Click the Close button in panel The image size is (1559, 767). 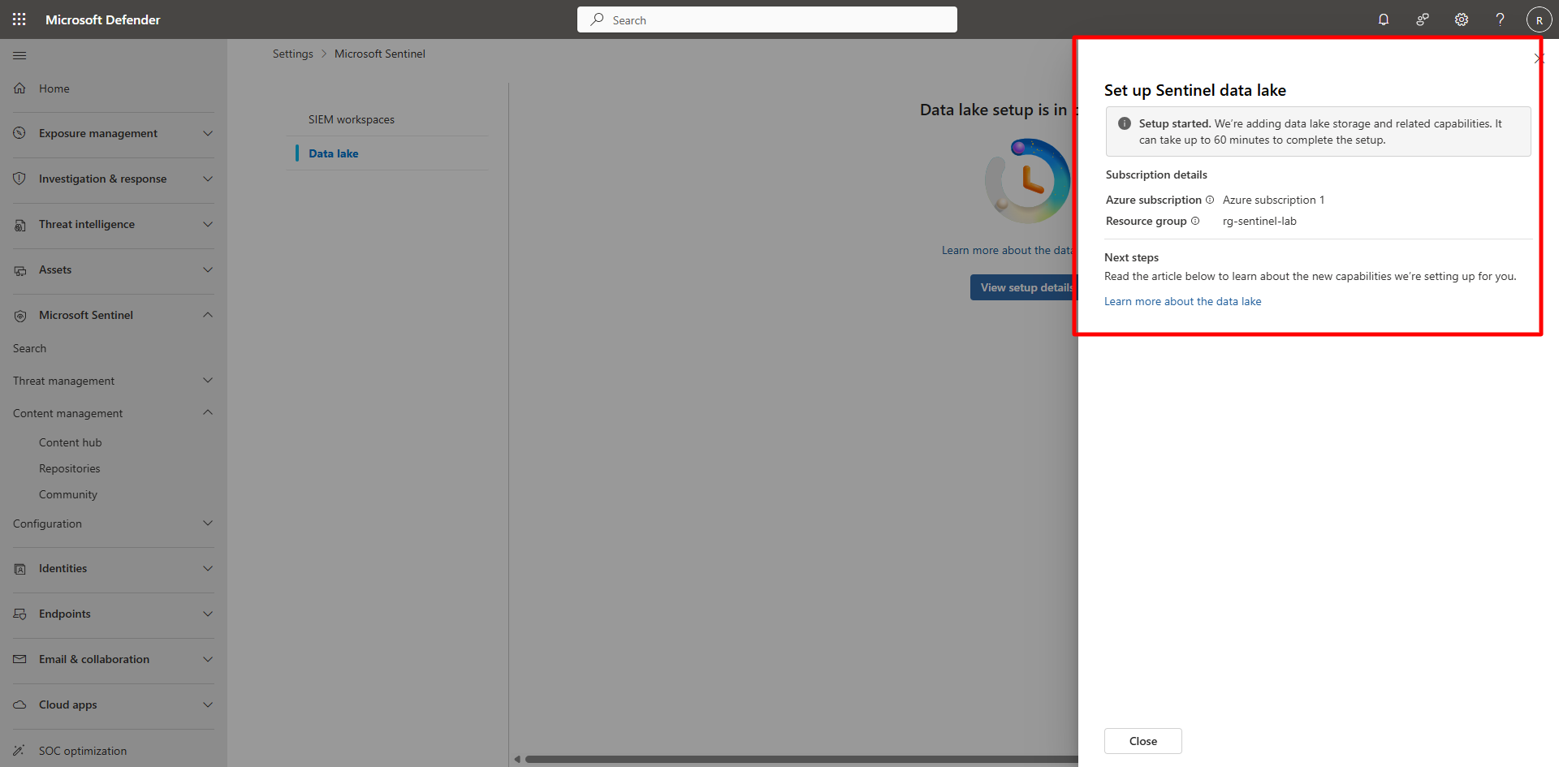pos(1143,741)
